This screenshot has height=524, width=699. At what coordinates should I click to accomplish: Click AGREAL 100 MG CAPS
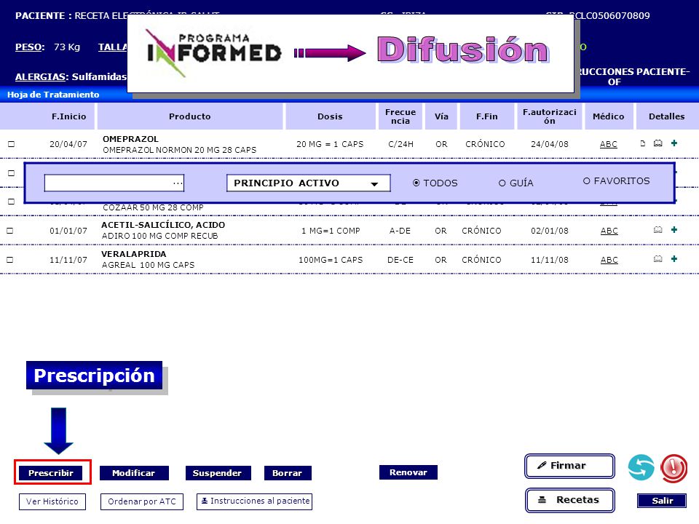pos(149,265)
